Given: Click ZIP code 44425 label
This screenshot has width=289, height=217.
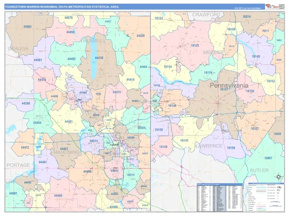Looking at the screenshot, I should [141, 127].
